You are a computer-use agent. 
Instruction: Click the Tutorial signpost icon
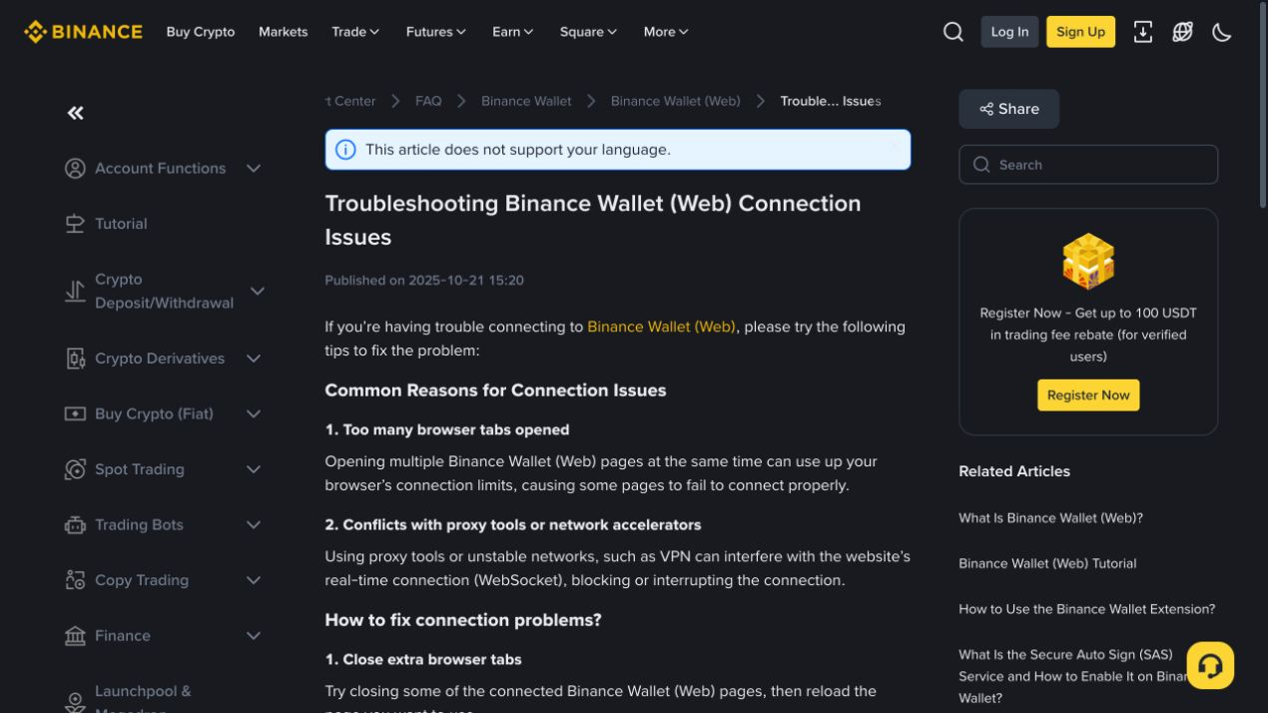(x=75, y=224)
